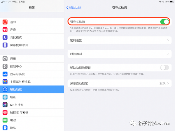Open 时间限制 chevron
Screen dimensions: 175x131
point(168,54)
